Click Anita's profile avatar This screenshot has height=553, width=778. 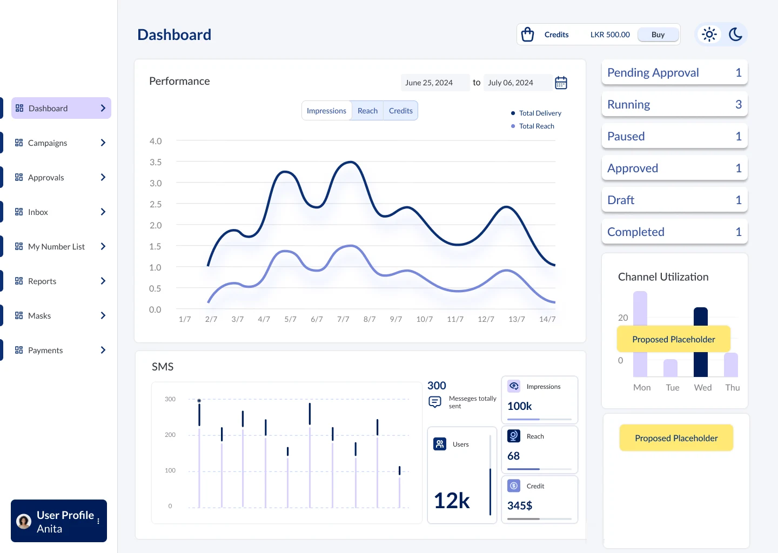24,521
